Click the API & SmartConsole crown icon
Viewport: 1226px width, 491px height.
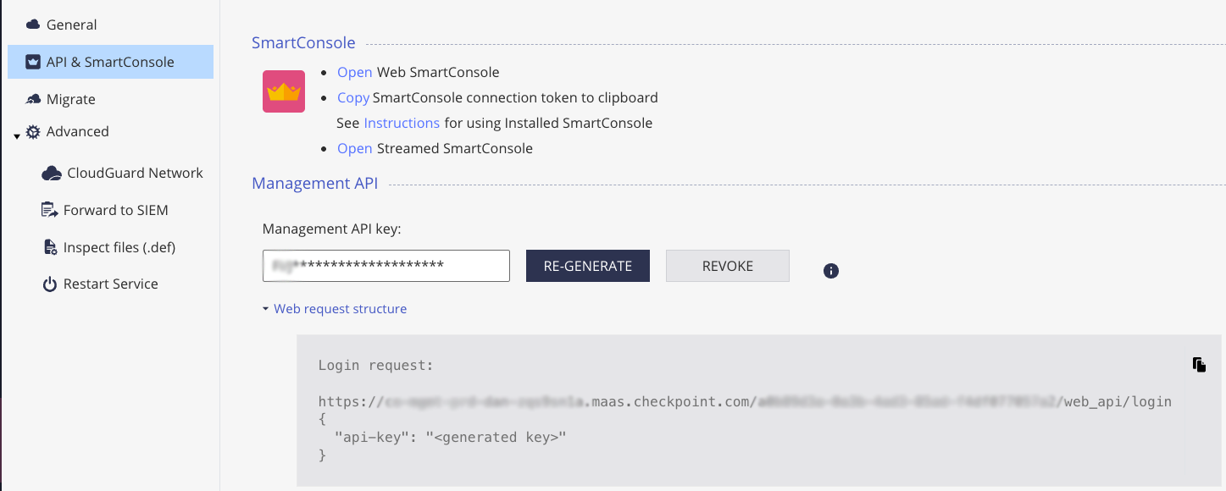[x=33, y=62]
